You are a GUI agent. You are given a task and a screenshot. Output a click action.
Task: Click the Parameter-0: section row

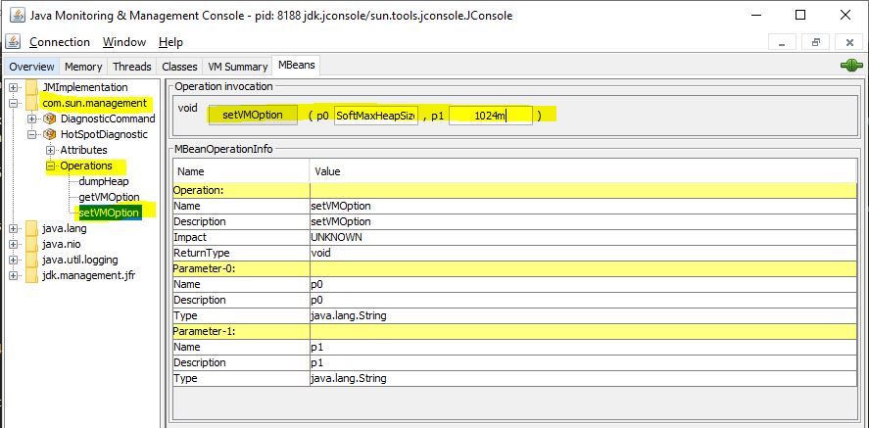tap(515, 268)
